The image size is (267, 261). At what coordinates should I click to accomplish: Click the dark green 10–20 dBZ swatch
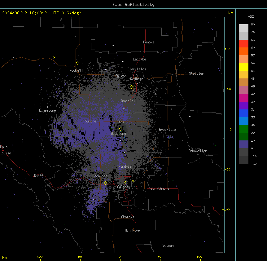click(243, 137)
